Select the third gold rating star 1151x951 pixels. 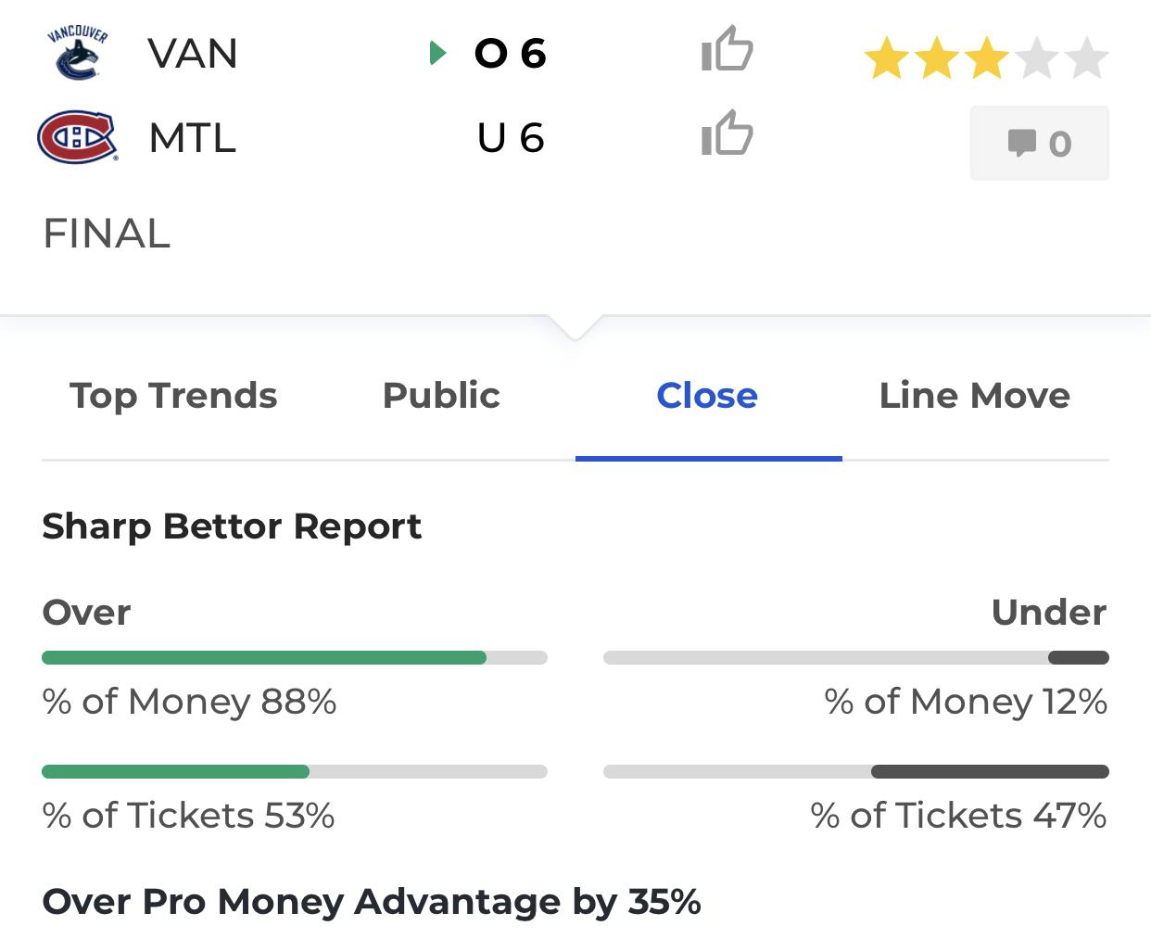pyautogui.click(x=987, y=59)
